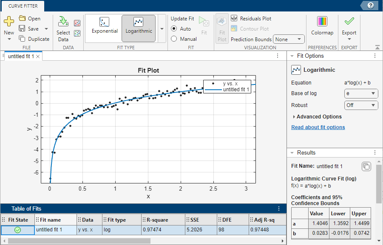
Task: Open the Select Data dialog
Action: pyautogui.click(x=63, y=28)
